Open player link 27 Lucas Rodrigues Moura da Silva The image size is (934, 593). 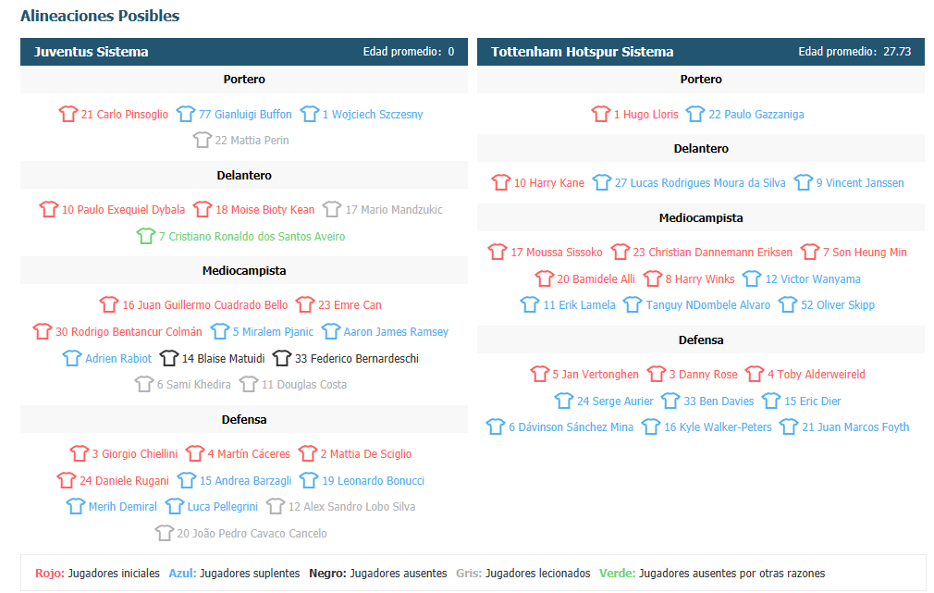pyautogui.click(x=700, y=183)
